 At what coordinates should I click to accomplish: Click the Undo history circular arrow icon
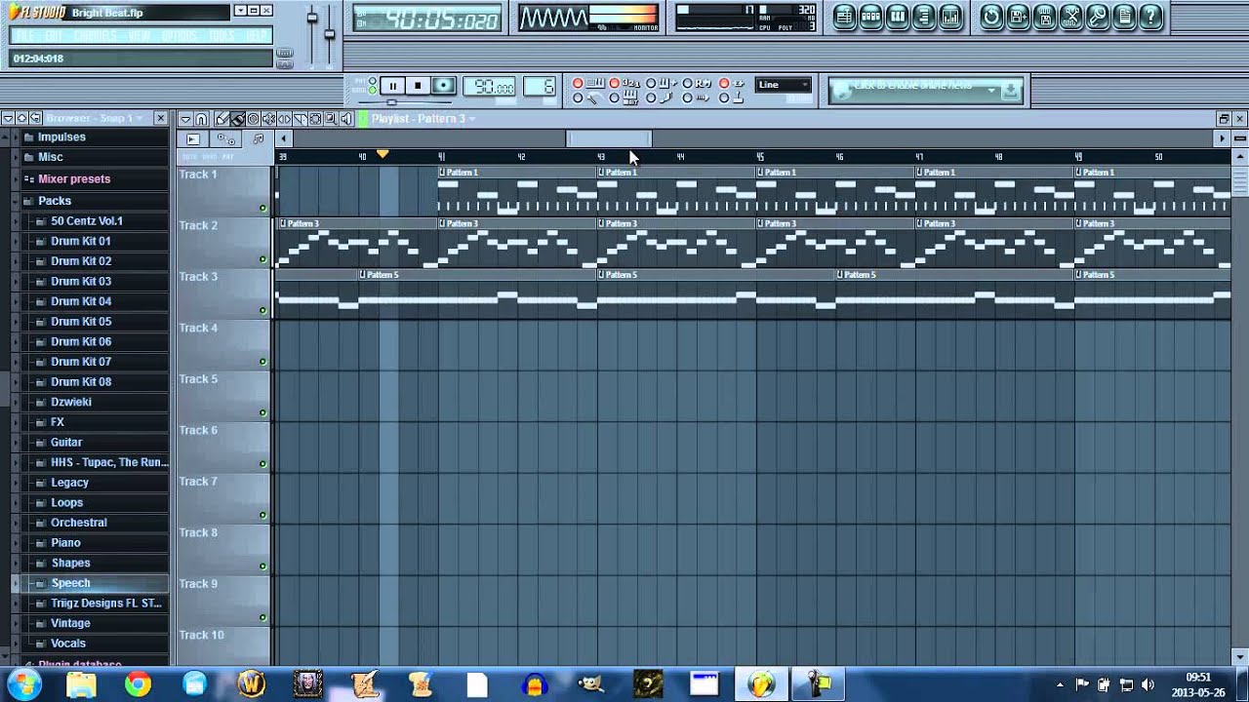point(991,16)
